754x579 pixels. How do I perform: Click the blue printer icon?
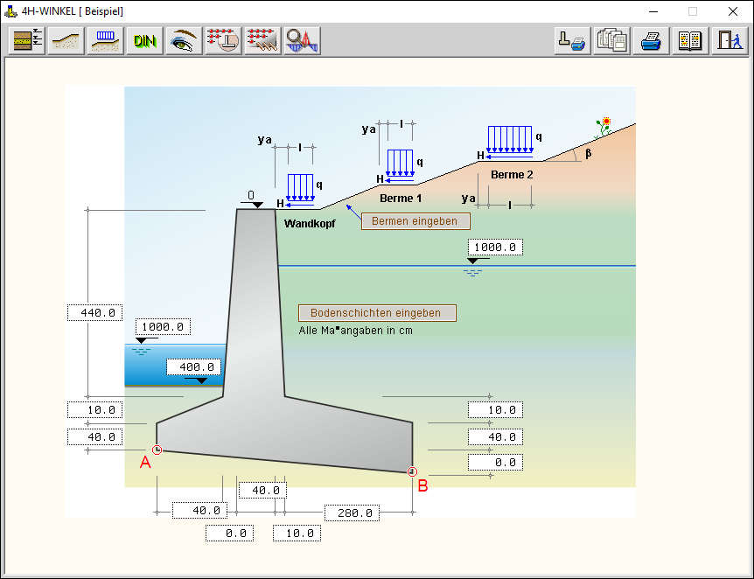(651, 41)
